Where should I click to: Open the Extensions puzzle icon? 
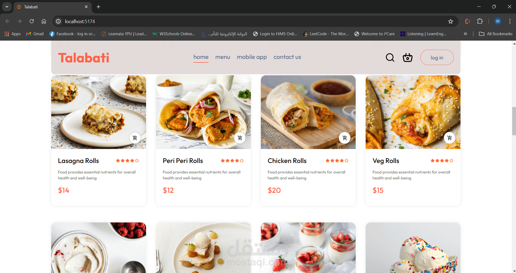tap(480, 21)
